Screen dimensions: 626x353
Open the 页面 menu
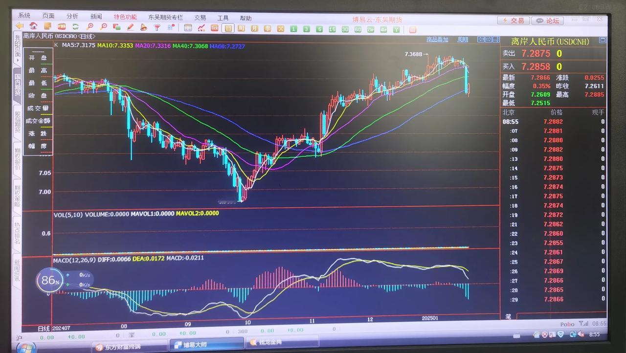48,16
